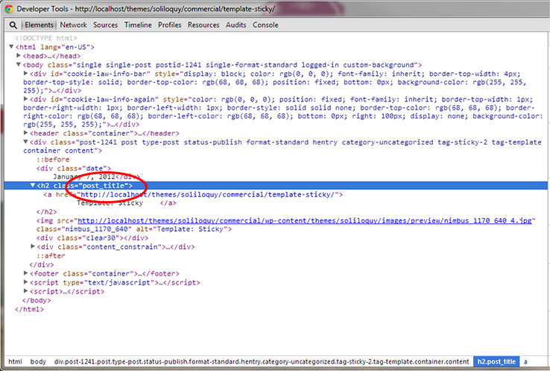Select the closing </h2> tag line
Viewport: 550px width, 371px height.
tap(47, 212)
